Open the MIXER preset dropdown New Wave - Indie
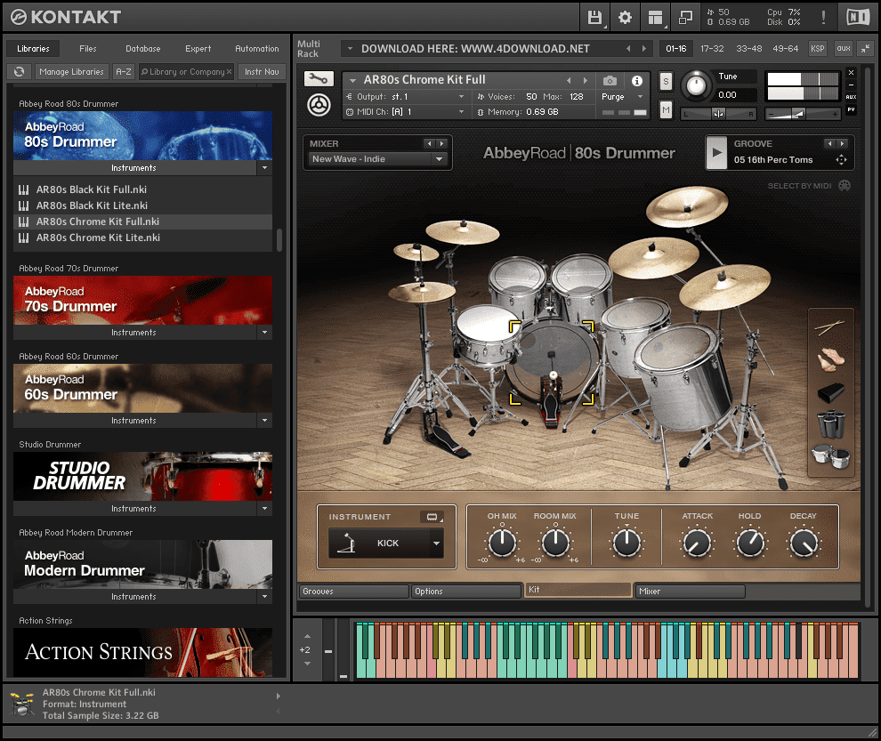This screenshot has height=741, width=881. [377, 159]
